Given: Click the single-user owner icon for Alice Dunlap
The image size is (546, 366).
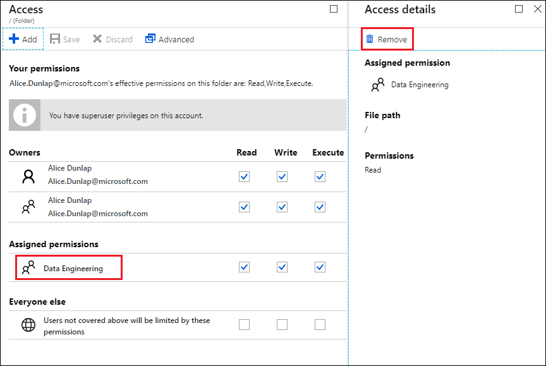Looking at the screenshot, I should (28, 176).
